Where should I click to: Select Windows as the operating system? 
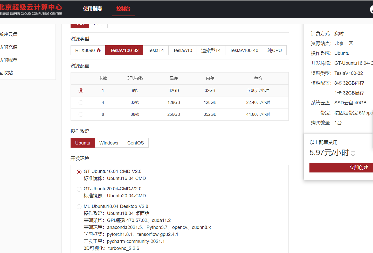coord(109,143)
